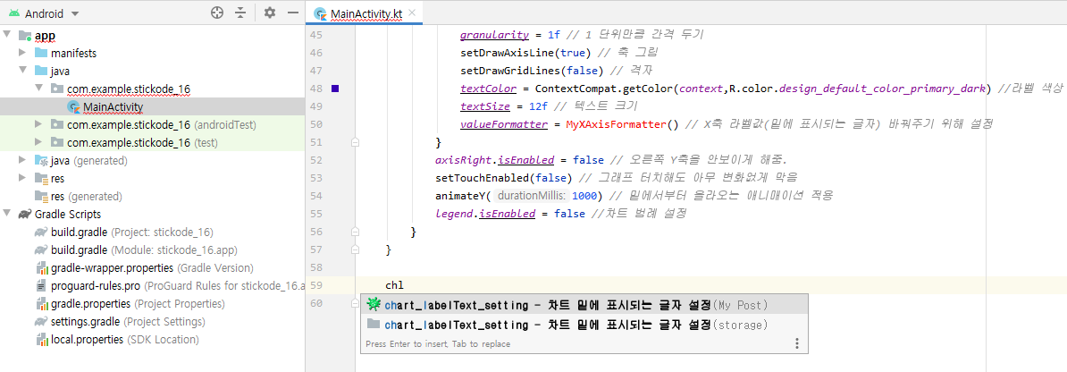The width and height of the screenshot is (1067, 372).
Task: Click the proguard-rules.pro file icon
Action: [x=41, y=285]
